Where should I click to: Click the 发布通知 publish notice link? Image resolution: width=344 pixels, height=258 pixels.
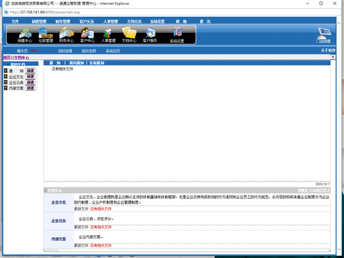97,63
